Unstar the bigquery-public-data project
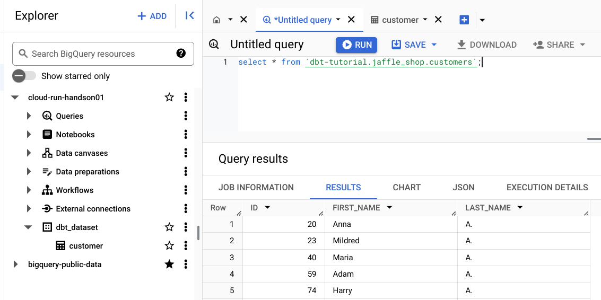This screenshot has width=601, height=300. click(169, 264)
